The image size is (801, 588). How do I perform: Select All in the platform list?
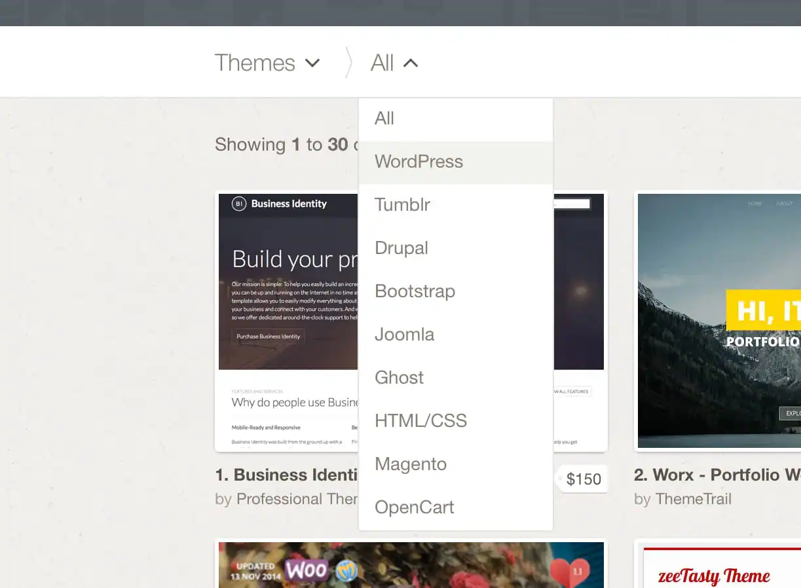456,119
